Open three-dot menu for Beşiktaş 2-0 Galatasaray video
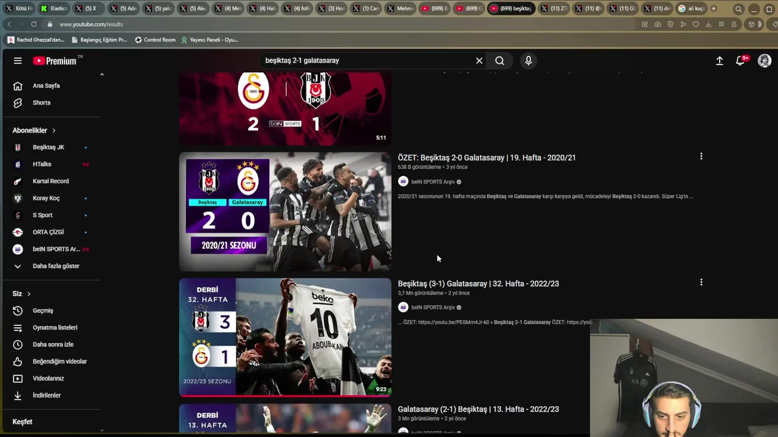 [701, 157]
